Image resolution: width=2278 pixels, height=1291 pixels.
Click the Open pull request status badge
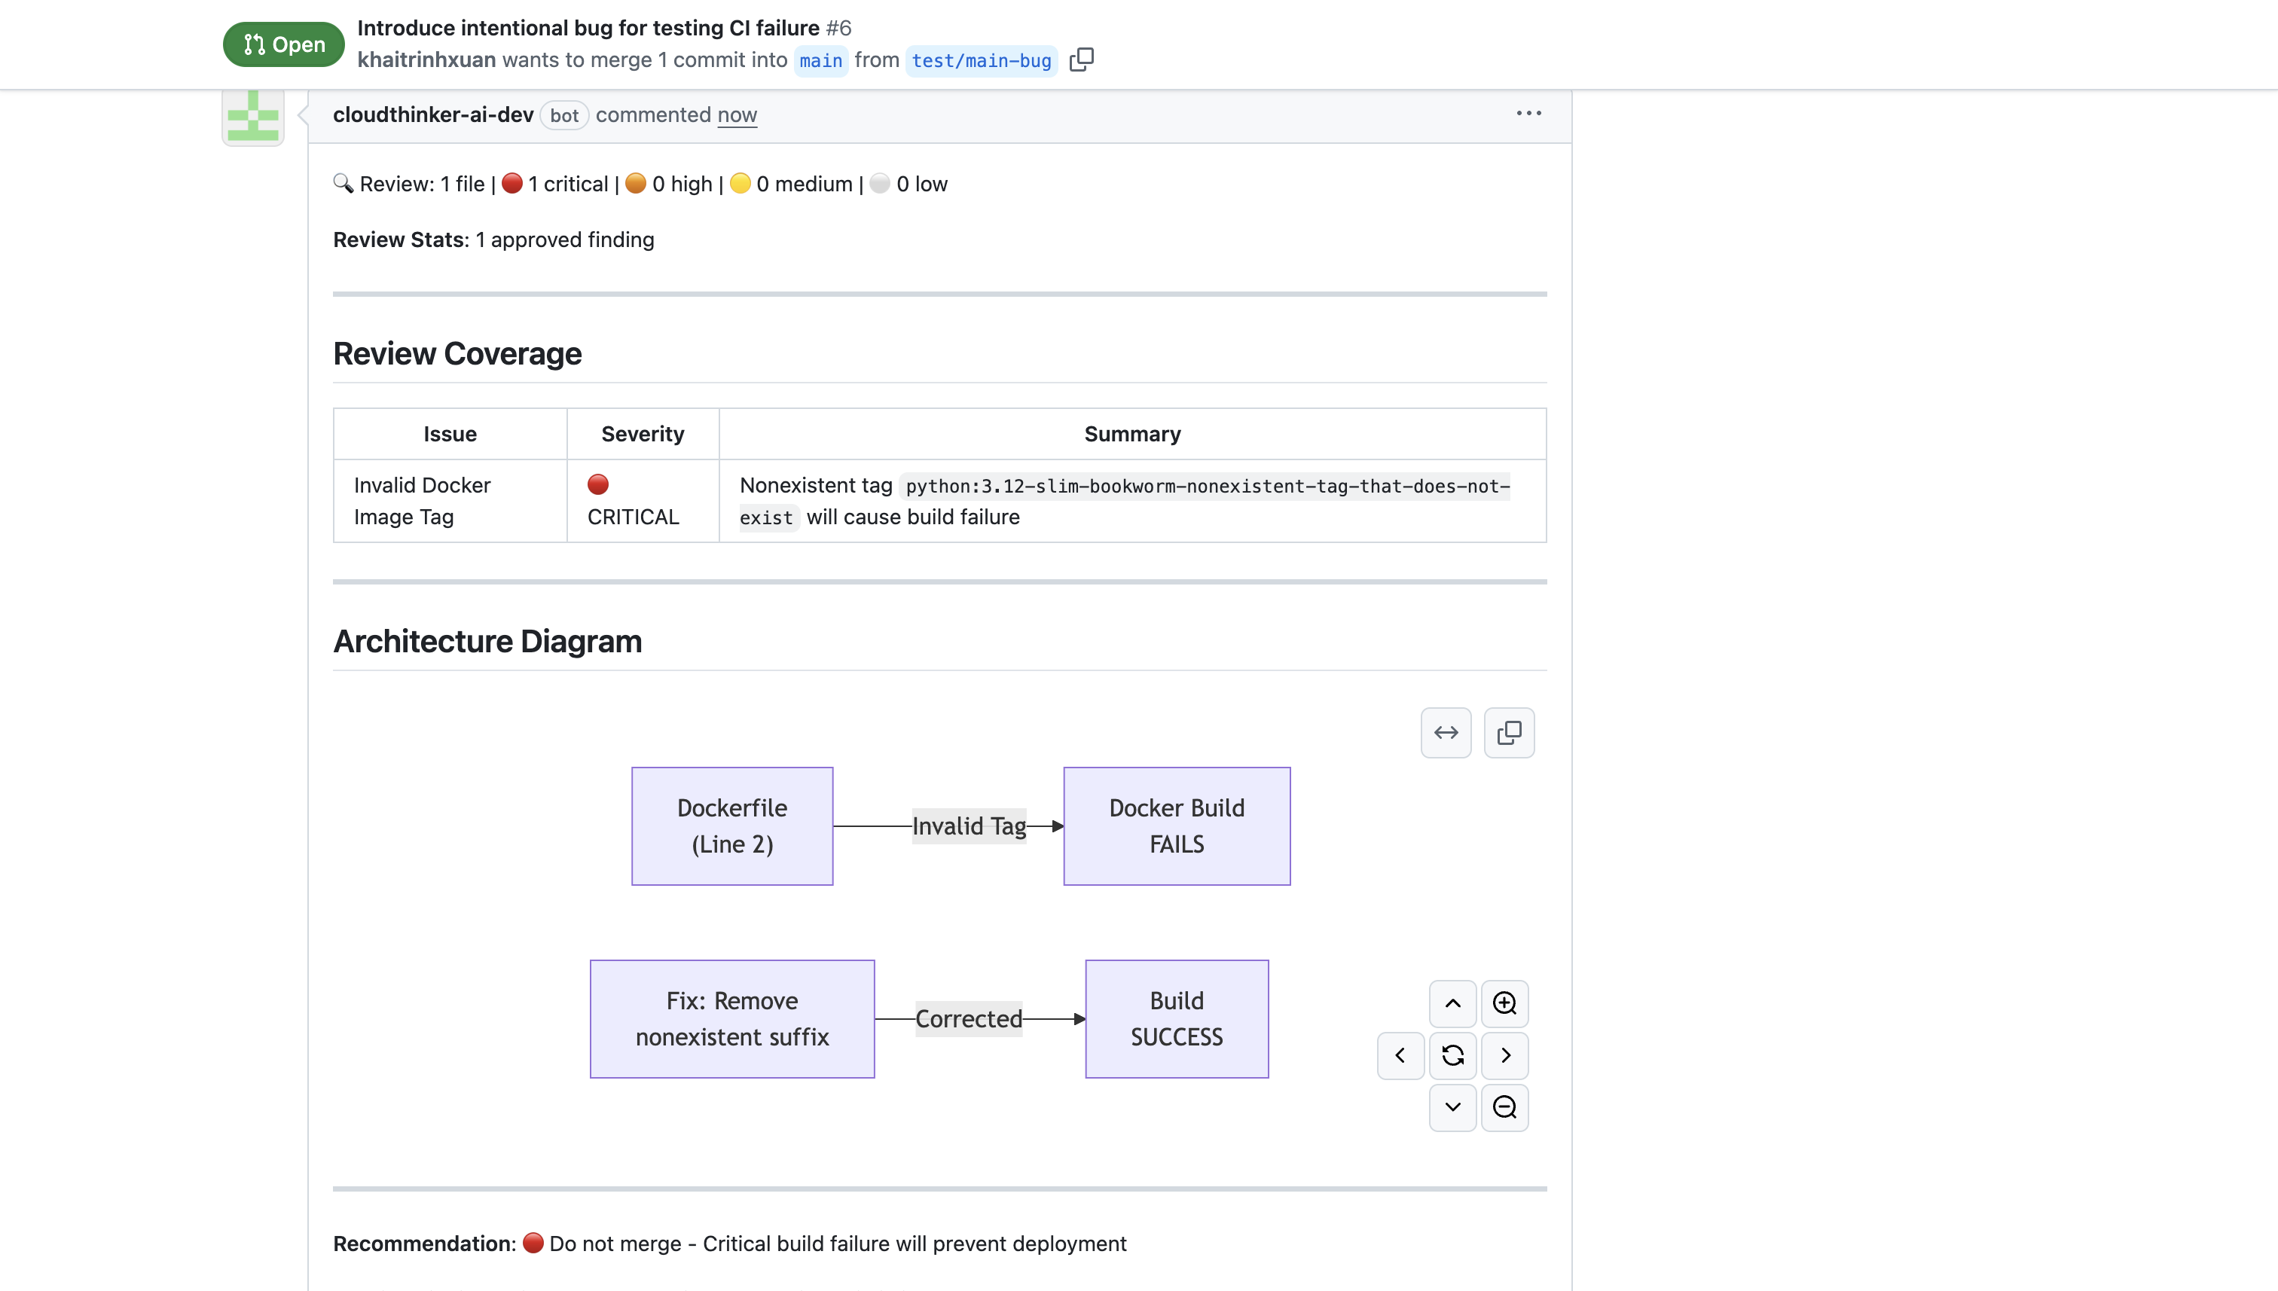point(284,44)
